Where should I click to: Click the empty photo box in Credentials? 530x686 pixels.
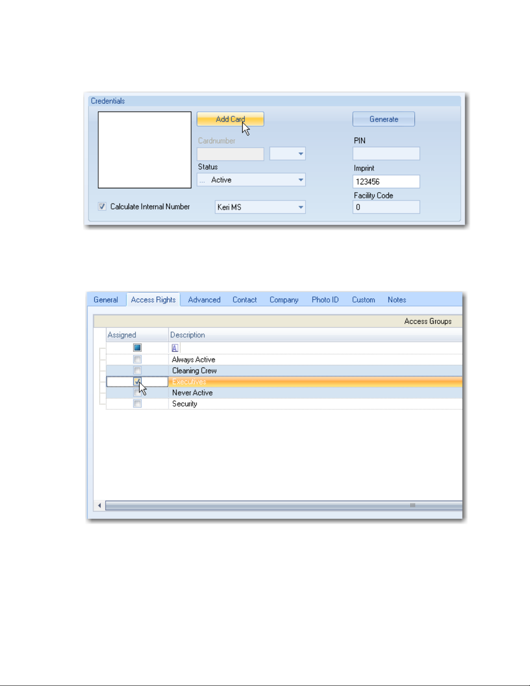point(145,150)
